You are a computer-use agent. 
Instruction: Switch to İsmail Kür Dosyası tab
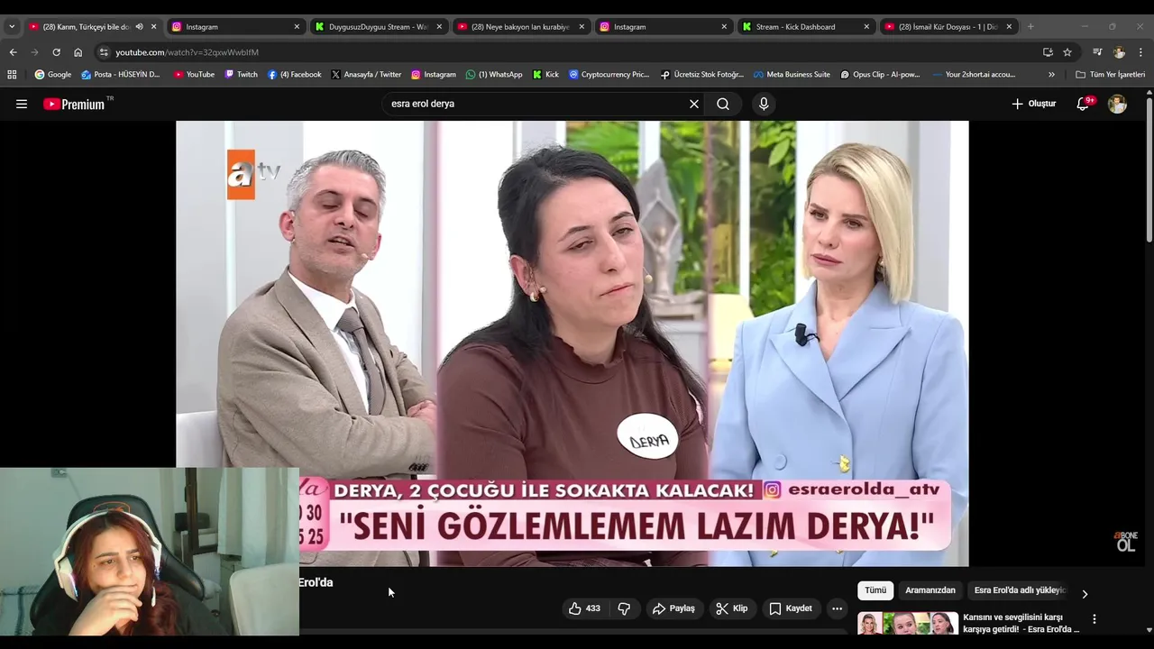tap(947, 27)
